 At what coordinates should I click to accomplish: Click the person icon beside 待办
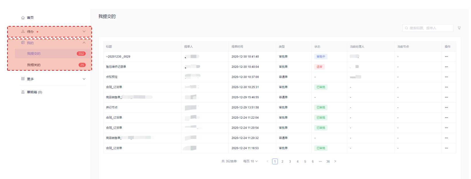coord(23,31)
